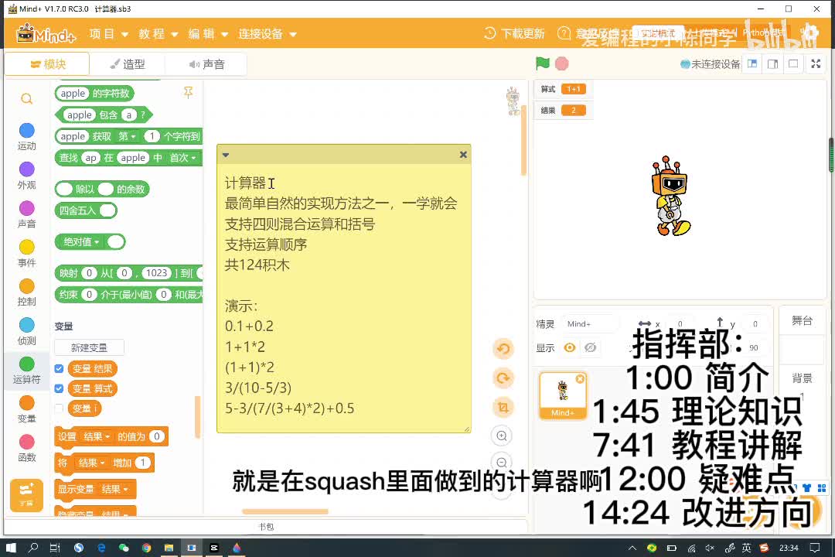Select the Mind+ sprite thumbnail
The image size is (835, 557).
point(563,396)
